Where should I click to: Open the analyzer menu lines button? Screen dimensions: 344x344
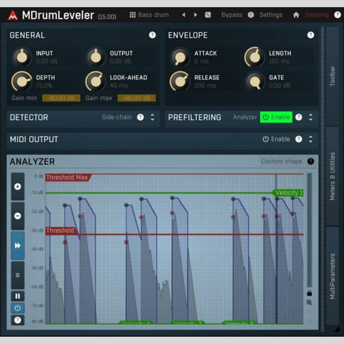[x=18, y=275]
